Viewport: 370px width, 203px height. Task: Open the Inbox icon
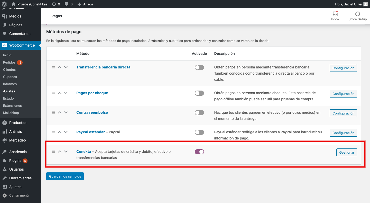pyautogui.click(x=335, y=14)
